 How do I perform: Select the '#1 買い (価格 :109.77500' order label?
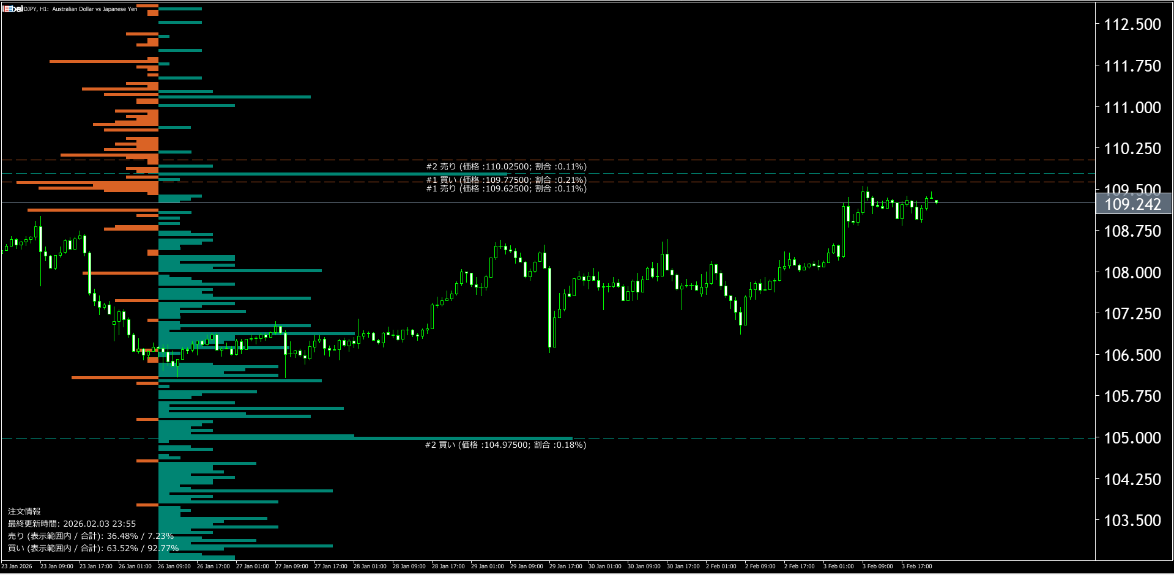coord(506,180)
